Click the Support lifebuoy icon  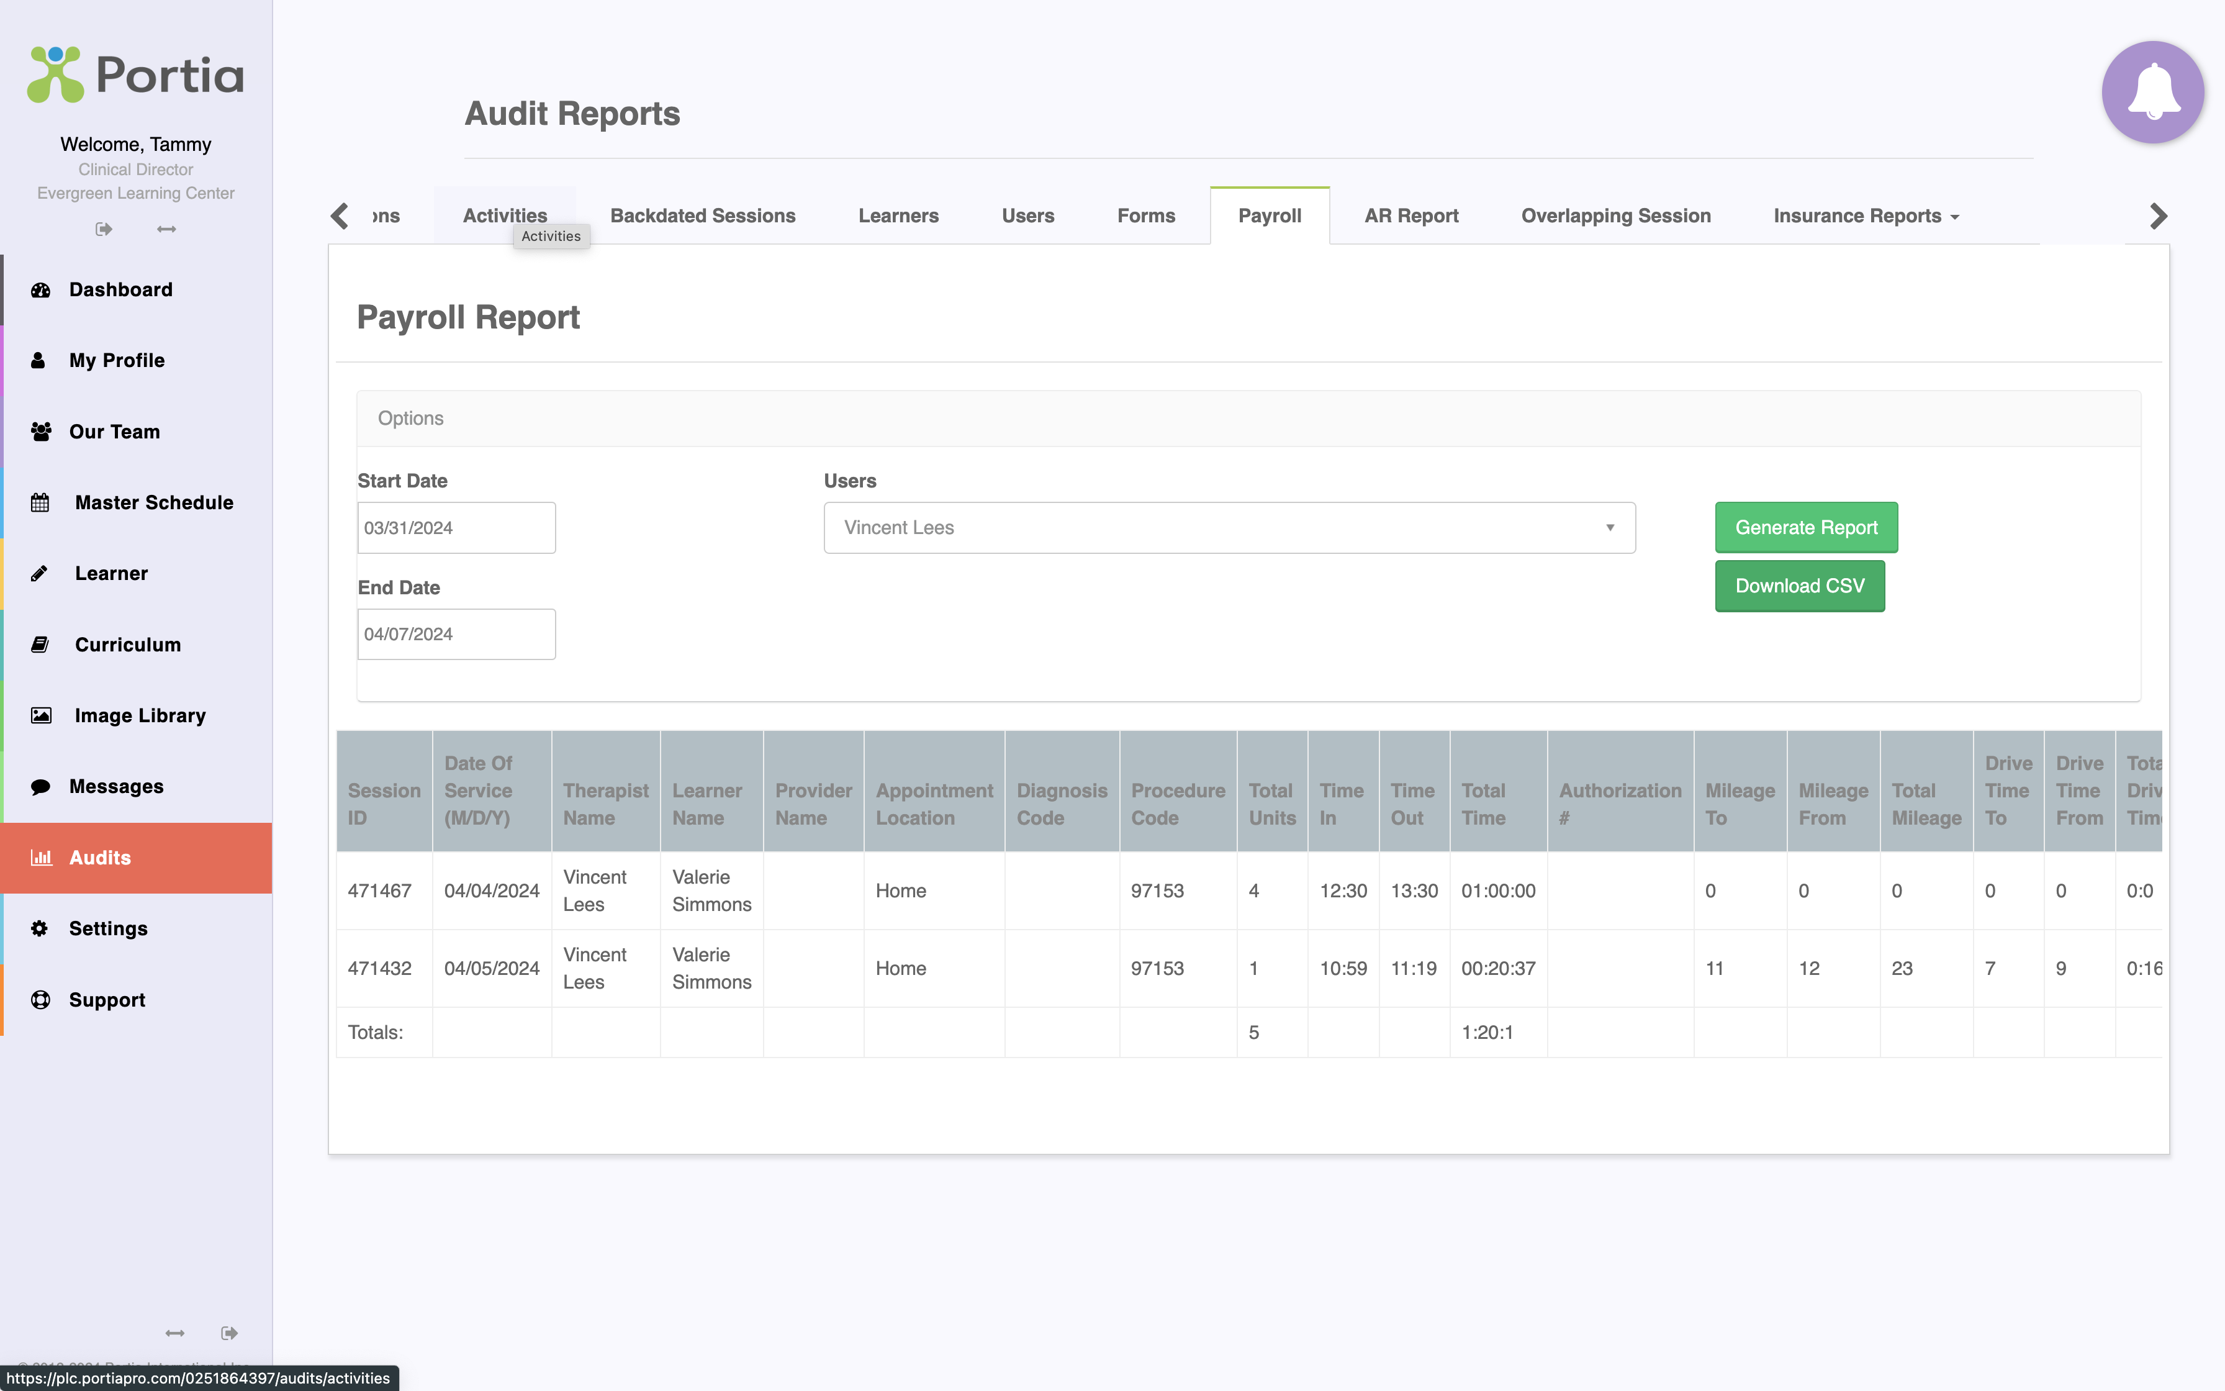(40, 1000)
